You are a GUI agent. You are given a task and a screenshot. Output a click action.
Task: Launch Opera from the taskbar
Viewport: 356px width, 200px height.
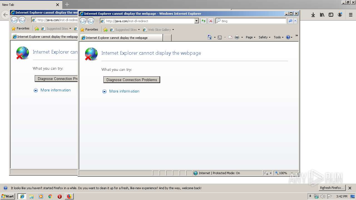coord(60,196)
